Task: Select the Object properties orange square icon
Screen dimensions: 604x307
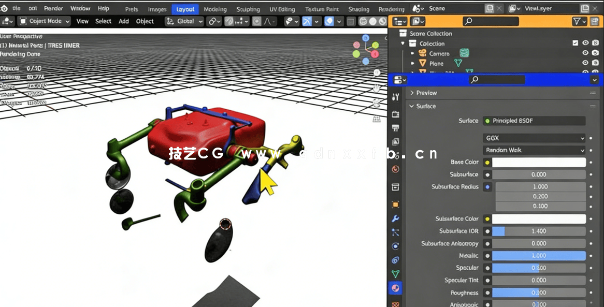Action: pos(395,204)
